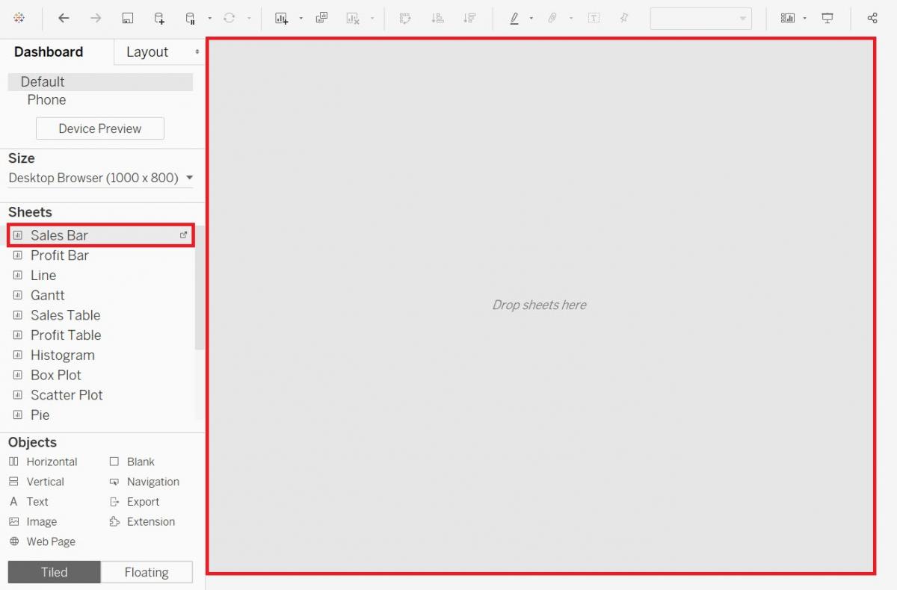This screenshot has width=897, height=590.
Task: Add a new data source icon
Action: pyautogui.click(x=159, y=18)
